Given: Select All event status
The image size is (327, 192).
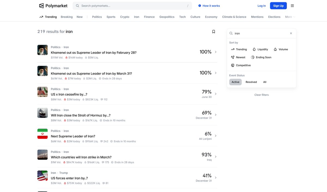Looking at the screenshot, I should click(x=265, y=82).
